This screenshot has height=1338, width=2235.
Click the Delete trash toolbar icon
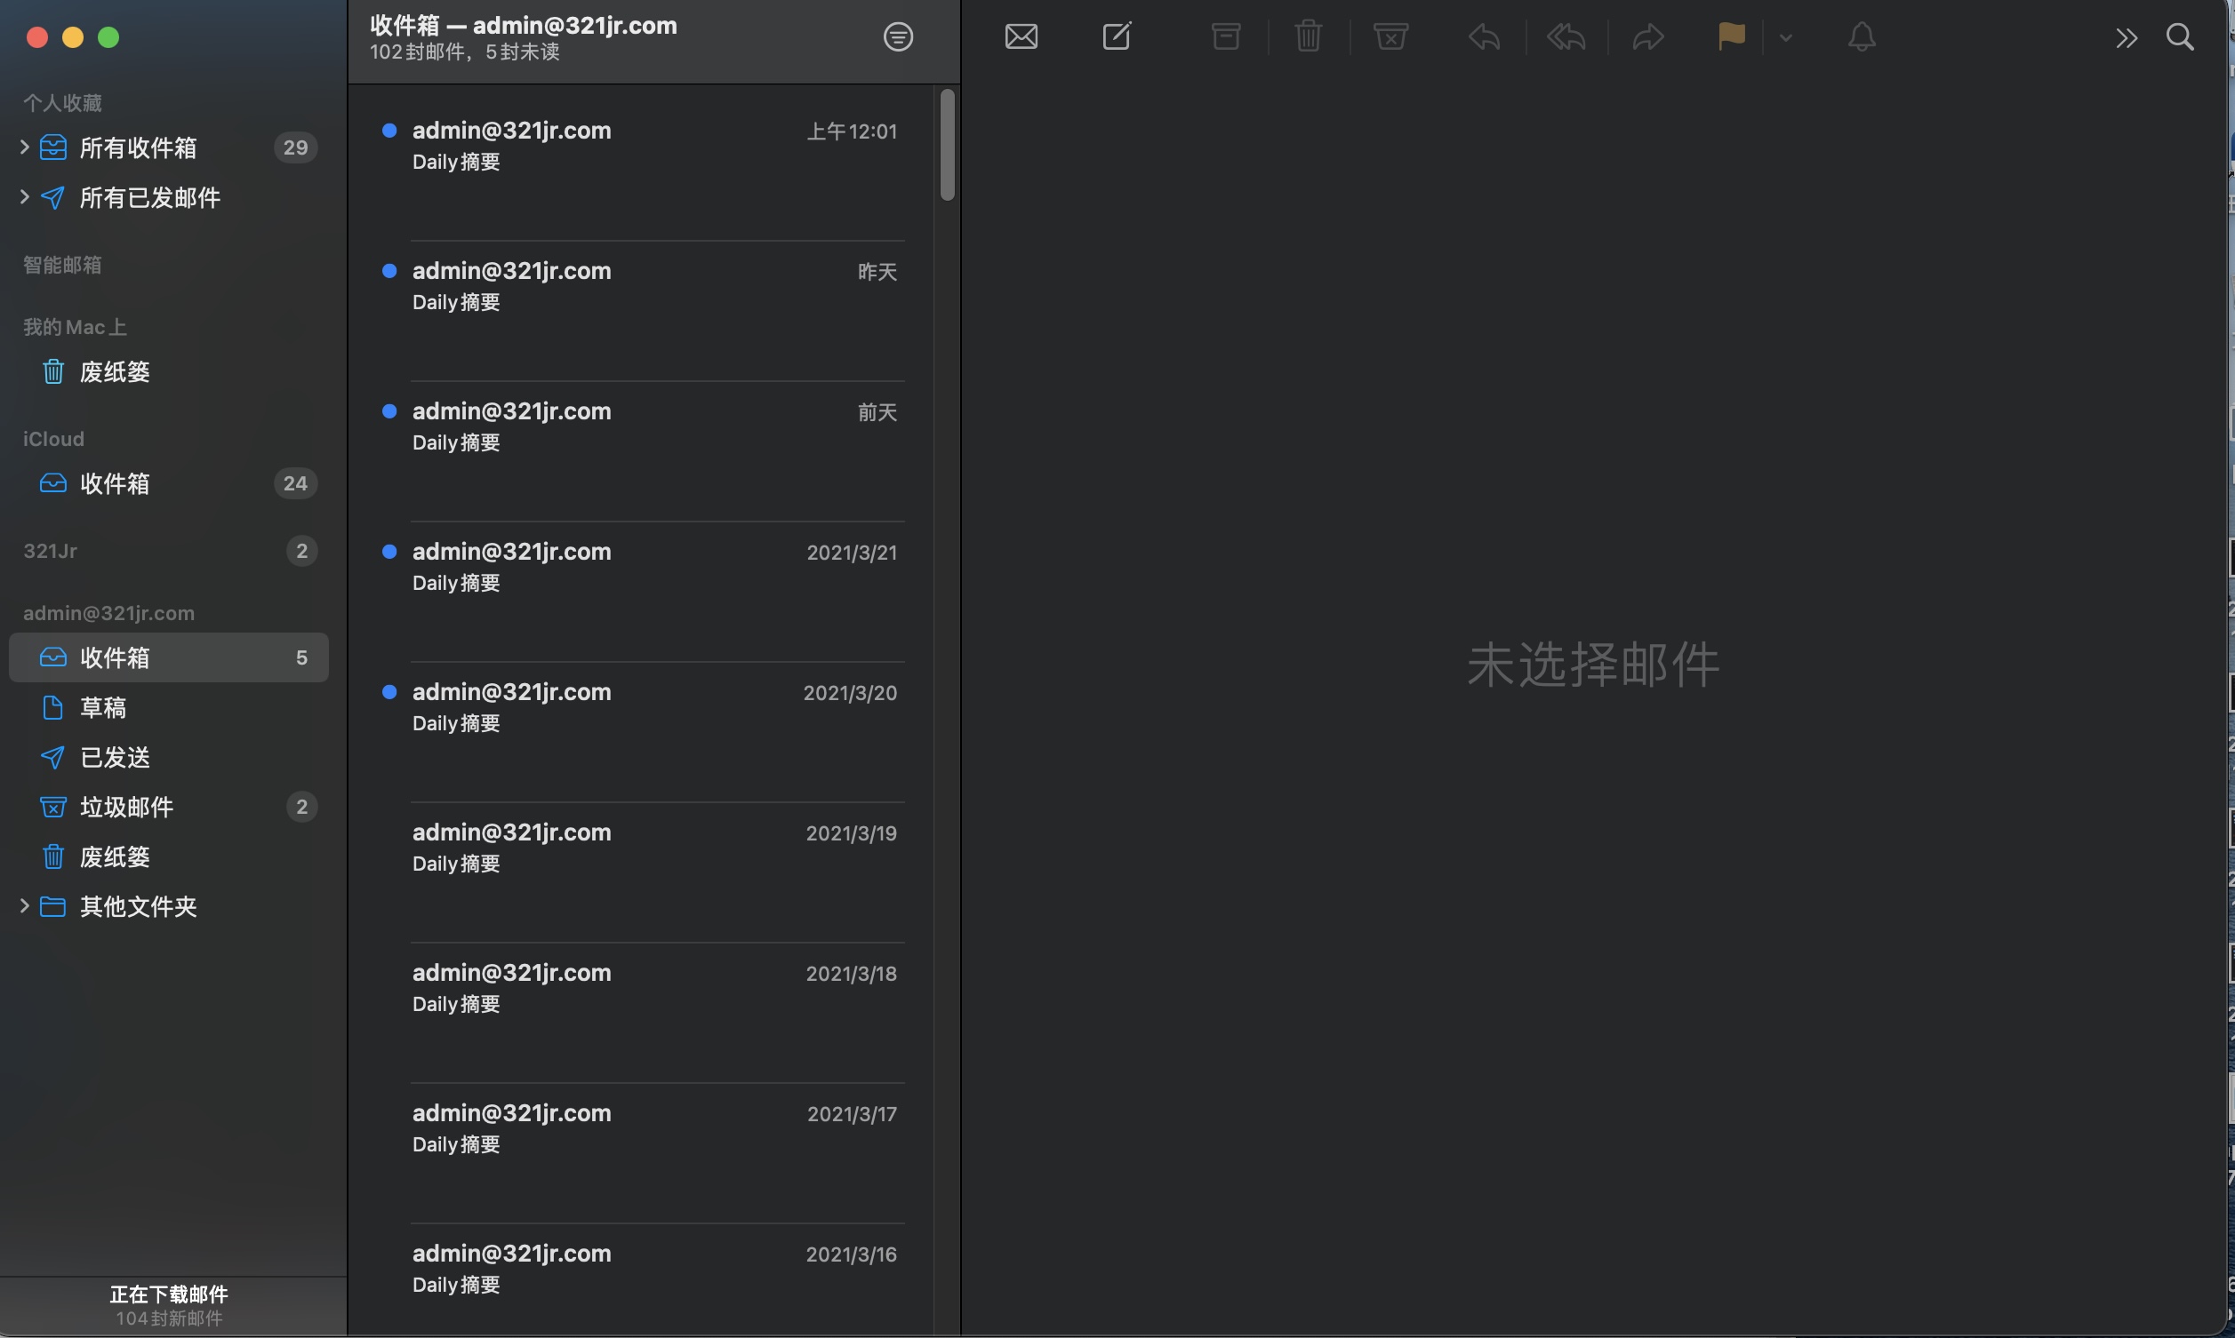pos(1308,37)
